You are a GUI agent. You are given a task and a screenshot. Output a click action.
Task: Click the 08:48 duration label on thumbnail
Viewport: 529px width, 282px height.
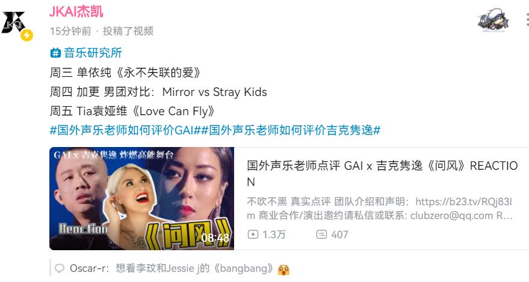pos(215,238)
